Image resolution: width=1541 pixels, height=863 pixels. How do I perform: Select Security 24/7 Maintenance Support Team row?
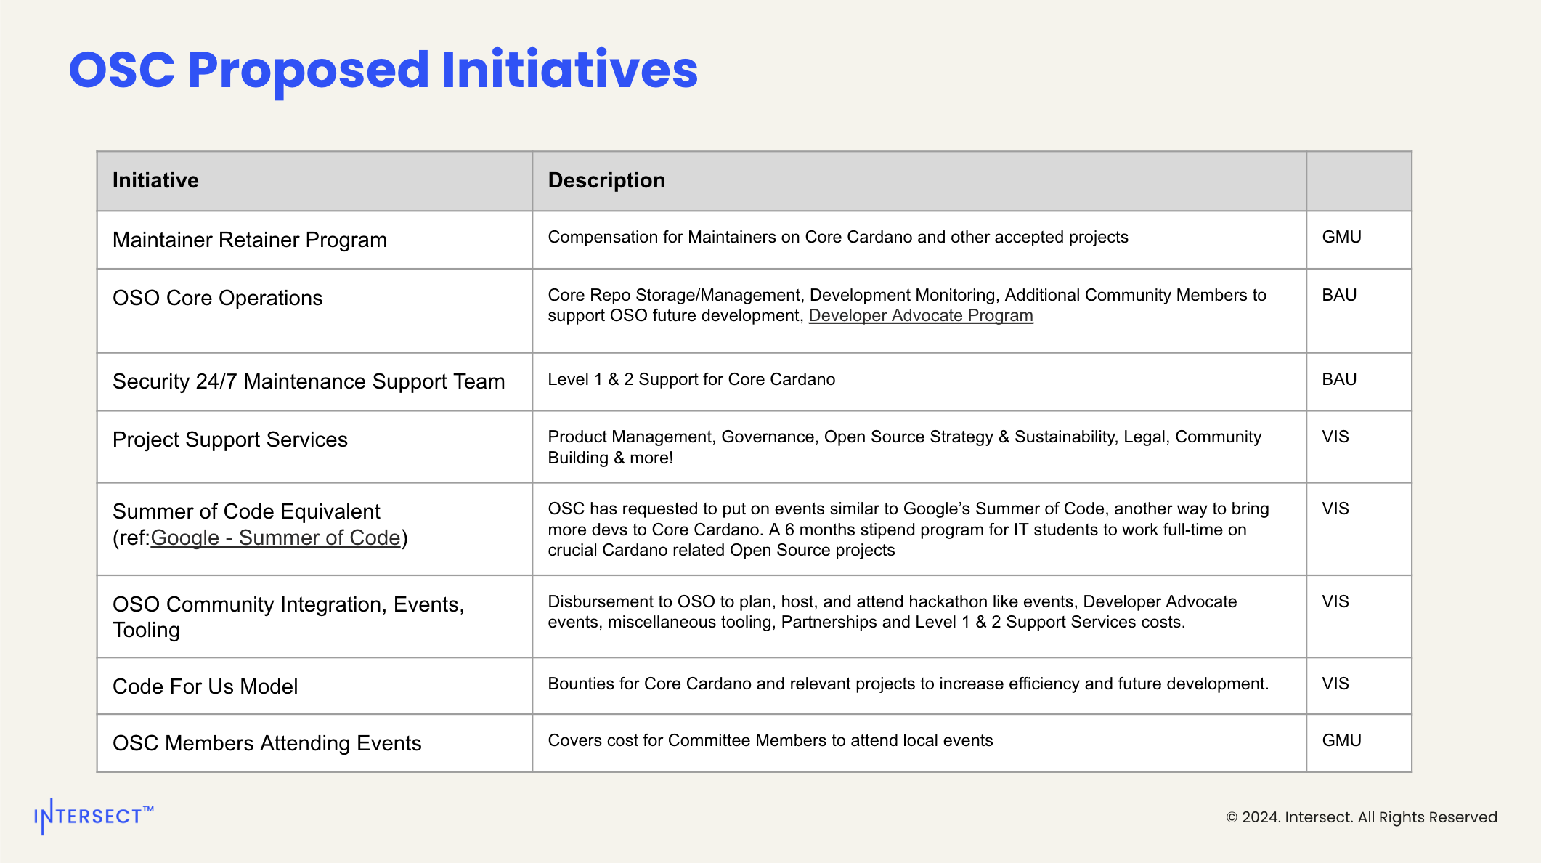[308, 382]
